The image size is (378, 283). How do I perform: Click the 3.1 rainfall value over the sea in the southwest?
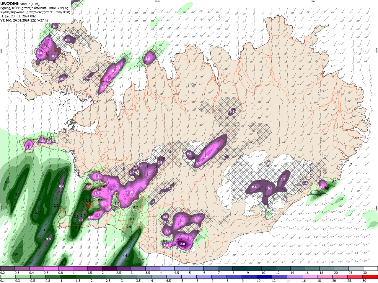(x=43, y=230)
